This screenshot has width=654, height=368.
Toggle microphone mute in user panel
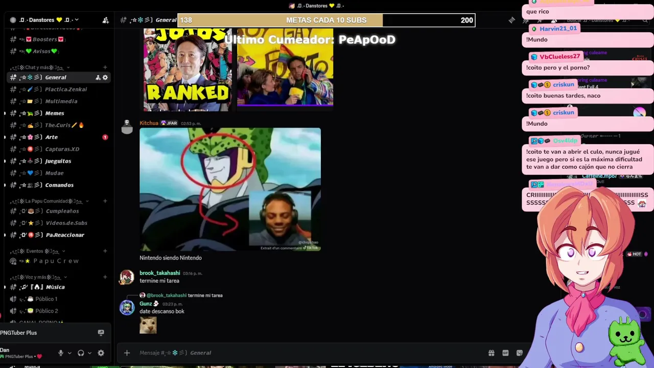tap(61, 353)
